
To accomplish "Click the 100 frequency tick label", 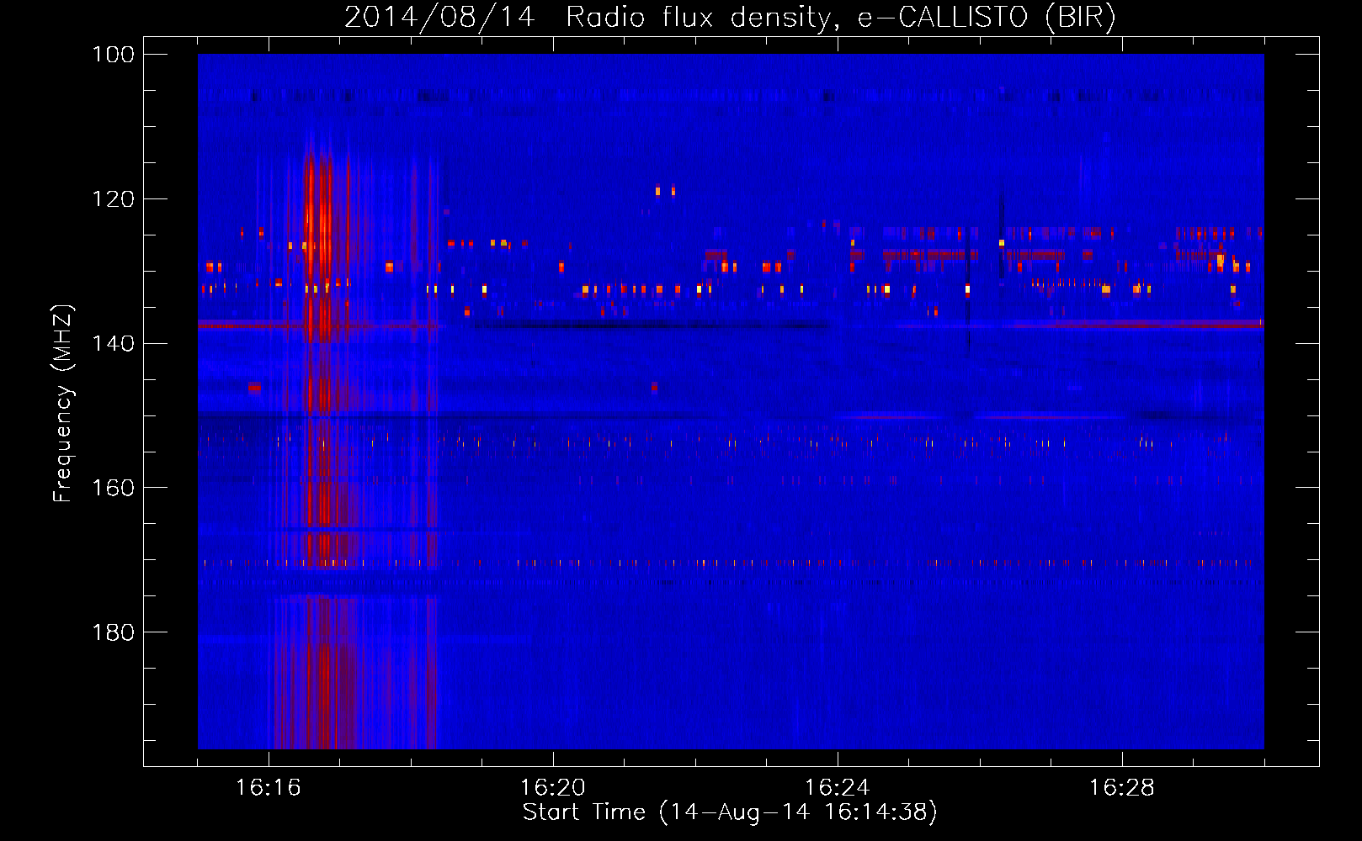I will 114,55.
